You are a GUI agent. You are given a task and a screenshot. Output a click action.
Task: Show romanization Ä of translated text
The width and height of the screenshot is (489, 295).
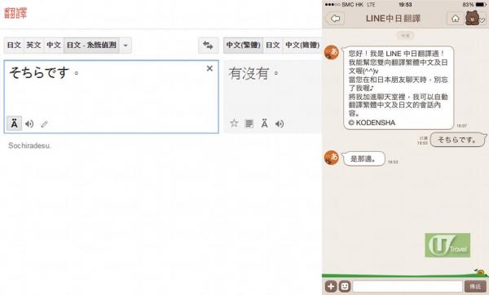coord(264,124)
